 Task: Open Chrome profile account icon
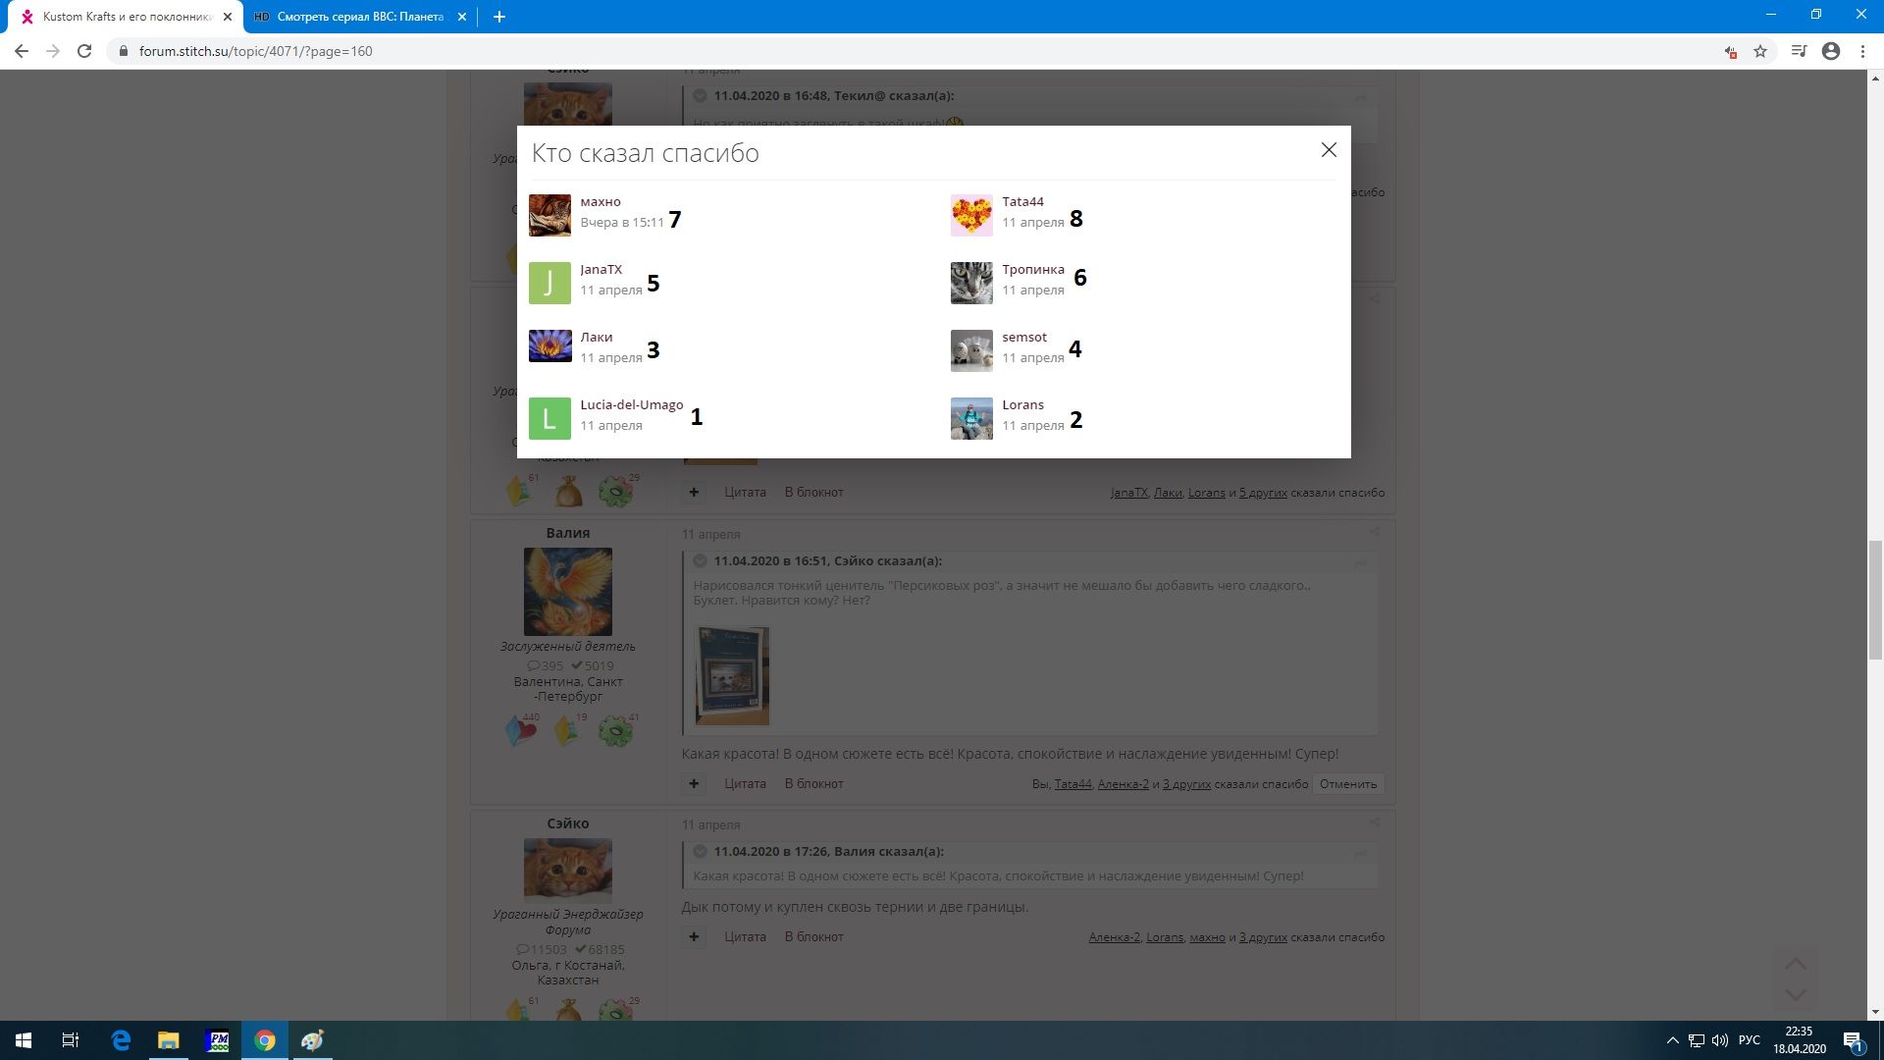click(1831, 51)
